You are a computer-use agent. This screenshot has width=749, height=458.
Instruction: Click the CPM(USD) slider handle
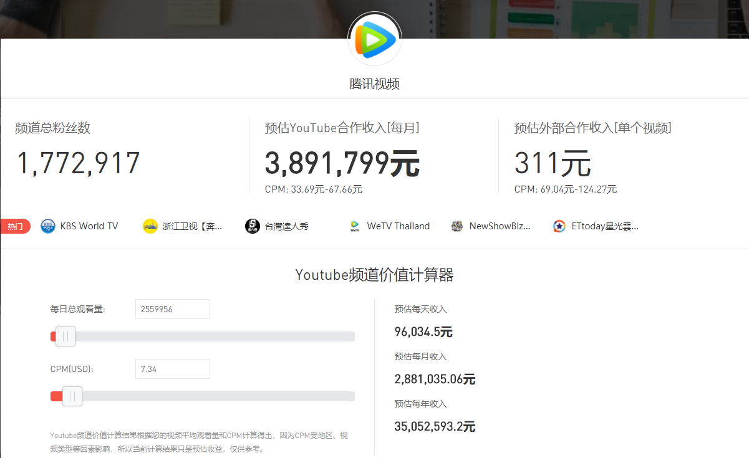[x=72, y=396]
